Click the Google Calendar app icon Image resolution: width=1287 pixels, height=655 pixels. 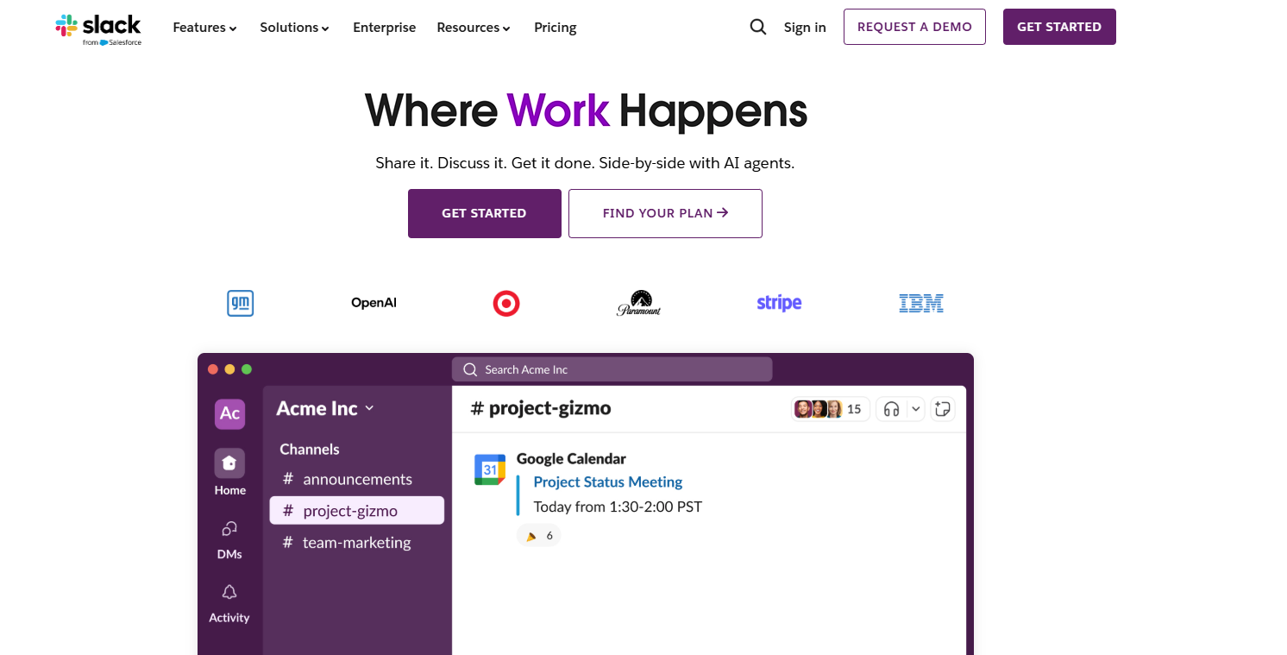[490, 469]
